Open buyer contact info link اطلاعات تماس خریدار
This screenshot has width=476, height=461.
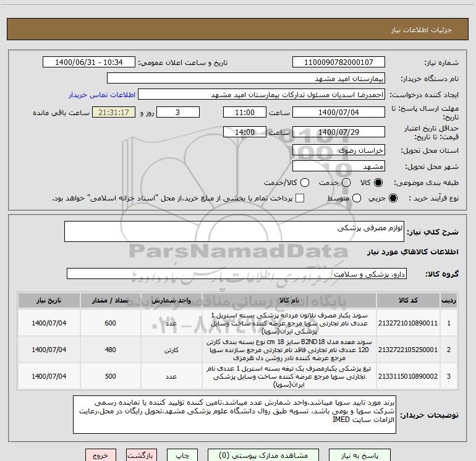coord(102,95)
